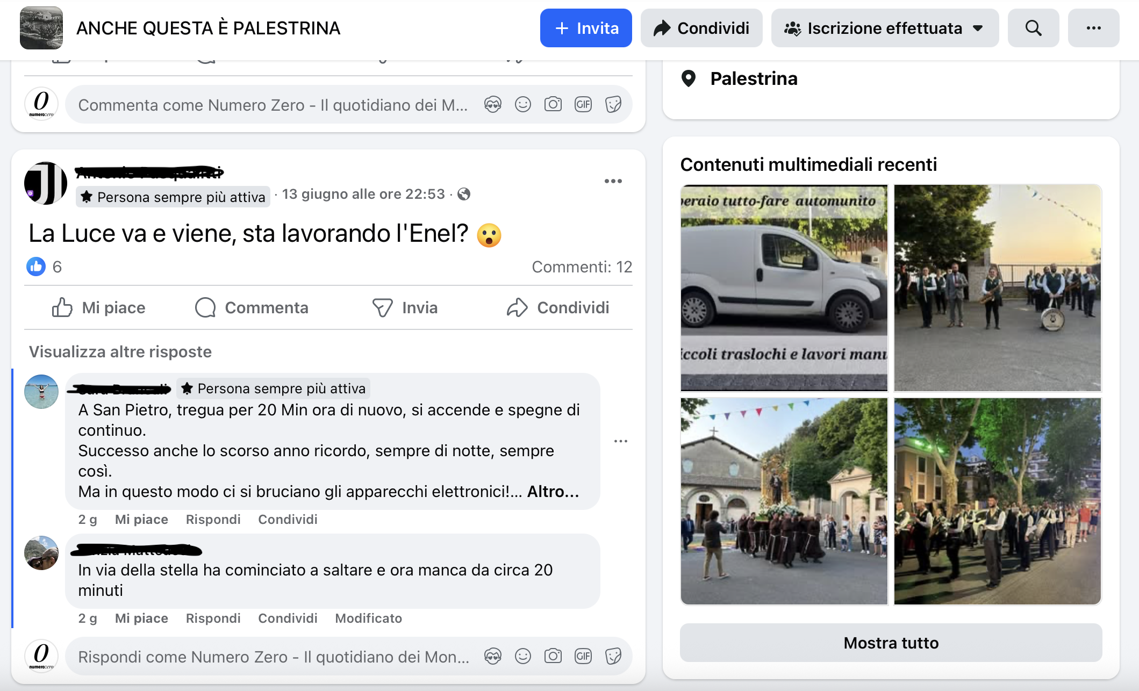Click the emoji icon in top comment box
This screenshot has width=1139, height=691.
coord(523,104)
